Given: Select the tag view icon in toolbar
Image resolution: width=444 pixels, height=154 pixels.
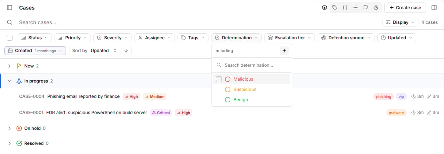Looking at the screenshot, I should 335,7.
